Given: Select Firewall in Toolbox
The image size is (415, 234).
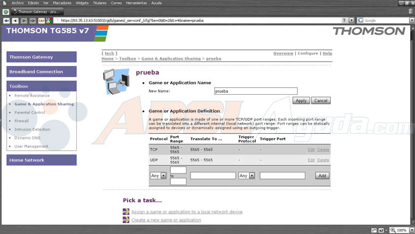Looking at the screenshot, I should 21,121.
